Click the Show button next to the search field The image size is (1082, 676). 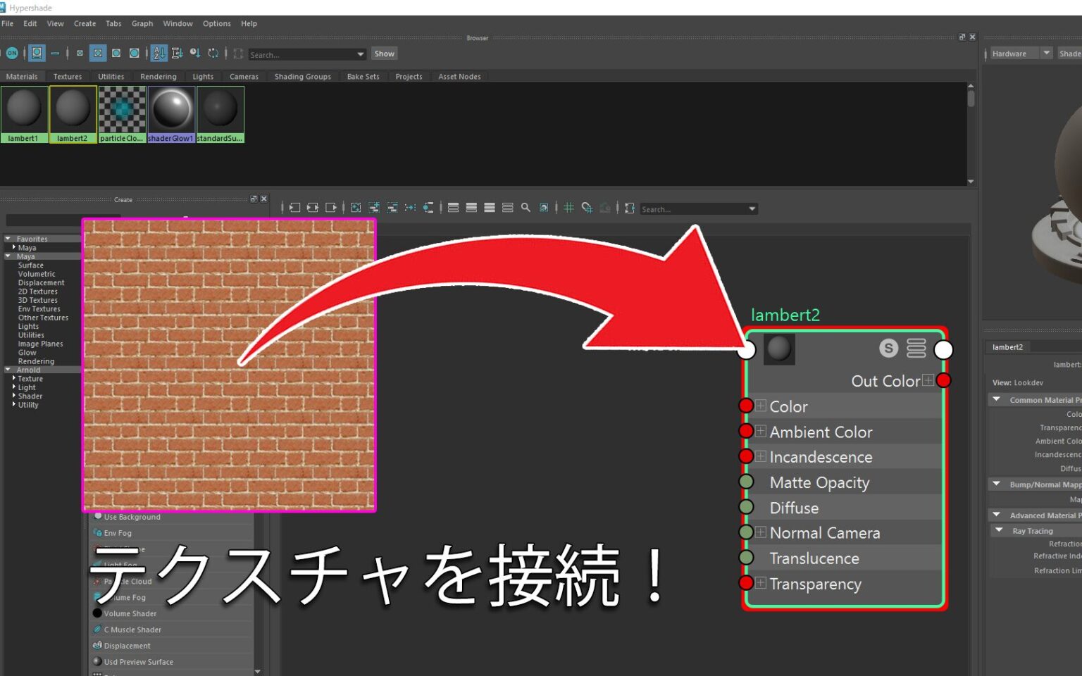[x=384, y=54]
